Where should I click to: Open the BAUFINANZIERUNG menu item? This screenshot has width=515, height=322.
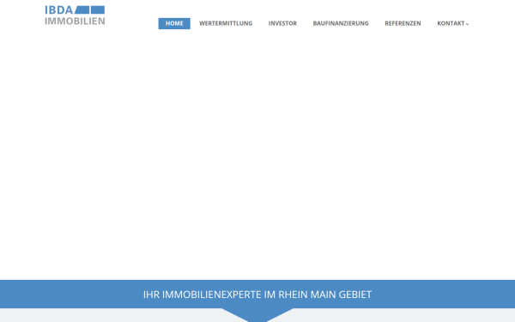click(x=341, y=23)
